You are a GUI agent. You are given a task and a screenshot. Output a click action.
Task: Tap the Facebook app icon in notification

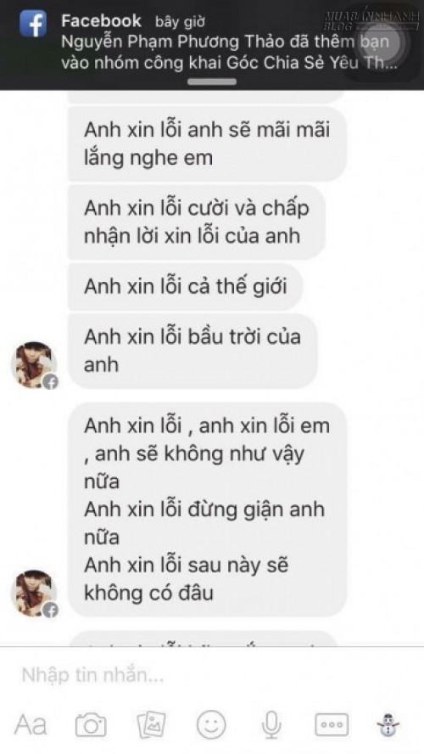pos(33,24)
